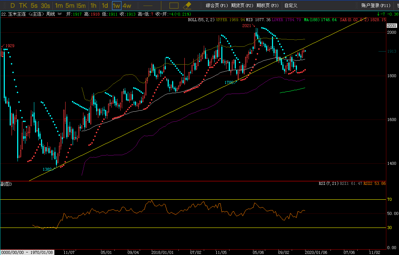Click the 1913 current price marker
The height and width of the screenshot is (255, 399).
coord(392,51)
